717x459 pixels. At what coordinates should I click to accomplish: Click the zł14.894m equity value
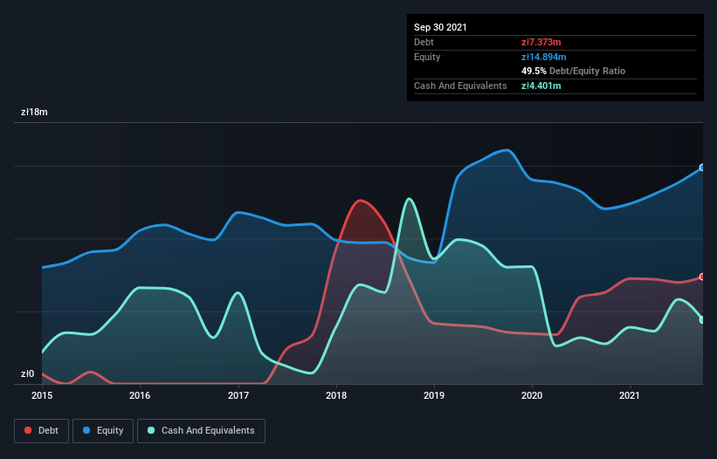click(544, 57)
